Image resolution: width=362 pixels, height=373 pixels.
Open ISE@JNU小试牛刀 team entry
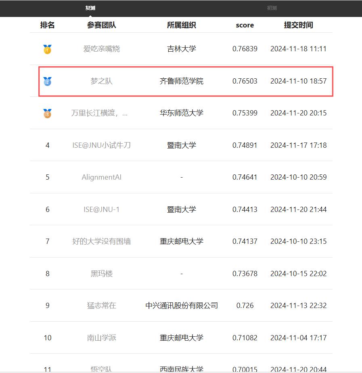pyautogui.click(x=102, y=145)
